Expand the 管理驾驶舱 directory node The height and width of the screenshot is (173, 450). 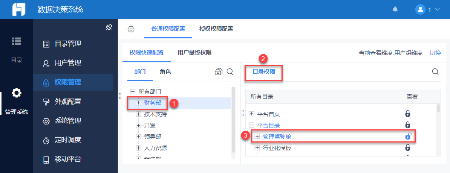[257, 137]
